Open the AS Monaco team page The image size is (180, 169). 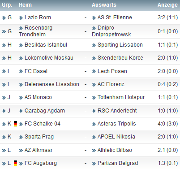click(38, 97)
